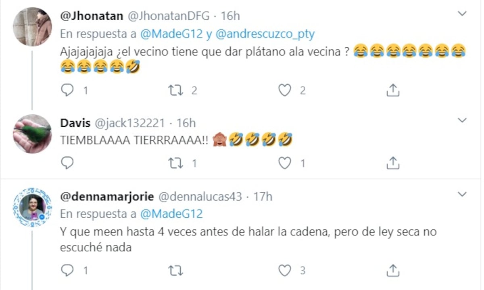Like dennamarjorie's tweet with the heart
Viewport: 484px width, 290px height.
tap(285, 270)
